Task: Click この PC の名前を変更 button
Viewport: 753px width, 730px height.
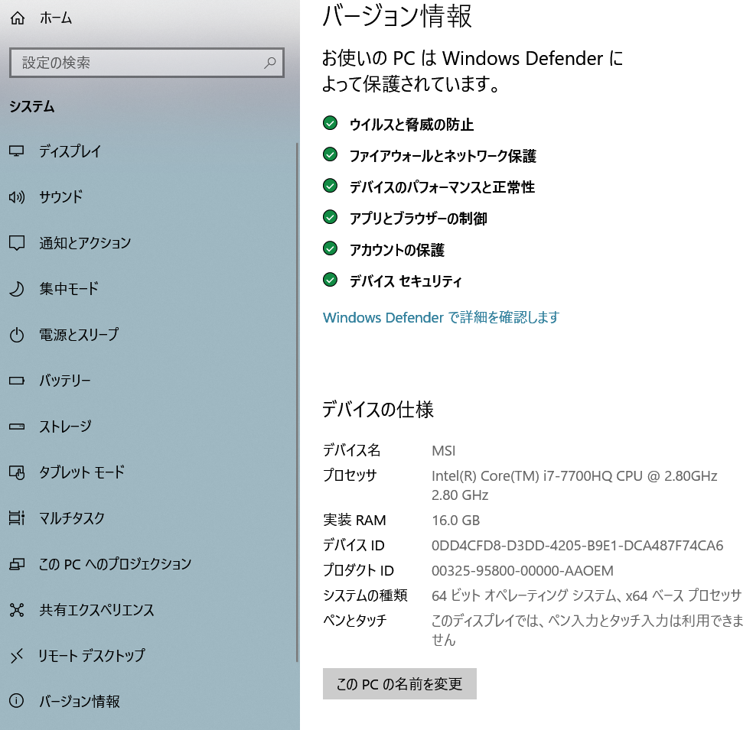Action: pyautogui.click(x=399, y=684)
